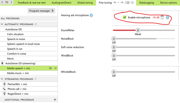The width and height of the screenshot is (180, 103).
Task: Open the A/B comparison icon
Action: point(127,3)
